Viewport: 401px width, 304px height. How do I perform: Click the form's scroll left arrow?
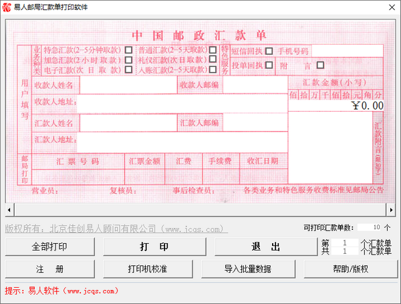click(9, 210)
